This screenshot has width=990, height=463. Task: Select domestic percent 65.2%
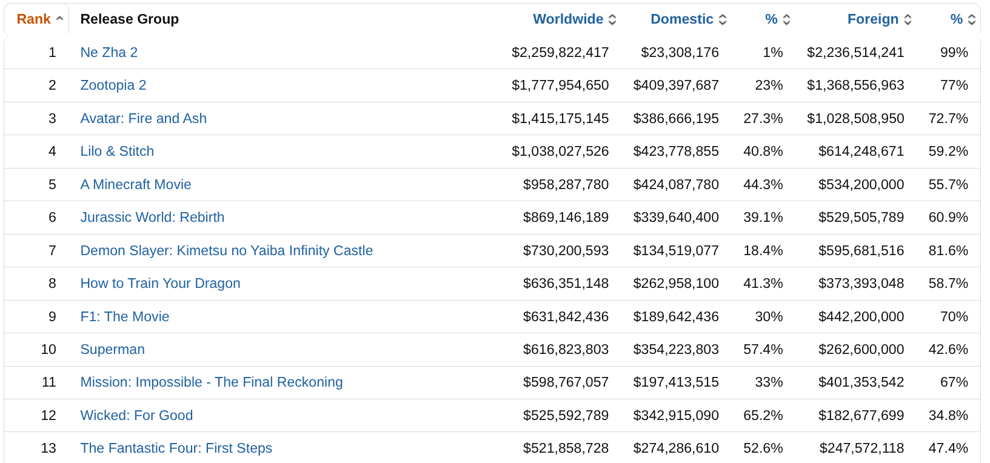point(763,416)
